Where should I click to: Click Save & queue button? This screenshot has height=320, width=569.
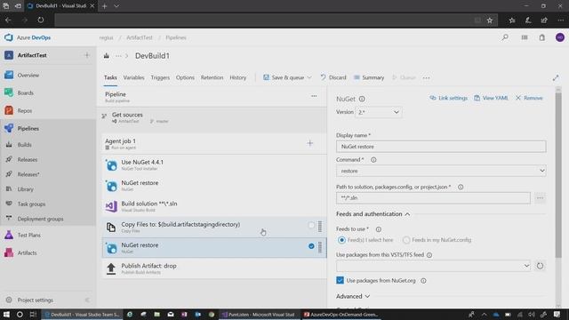[x=284, y=77]
